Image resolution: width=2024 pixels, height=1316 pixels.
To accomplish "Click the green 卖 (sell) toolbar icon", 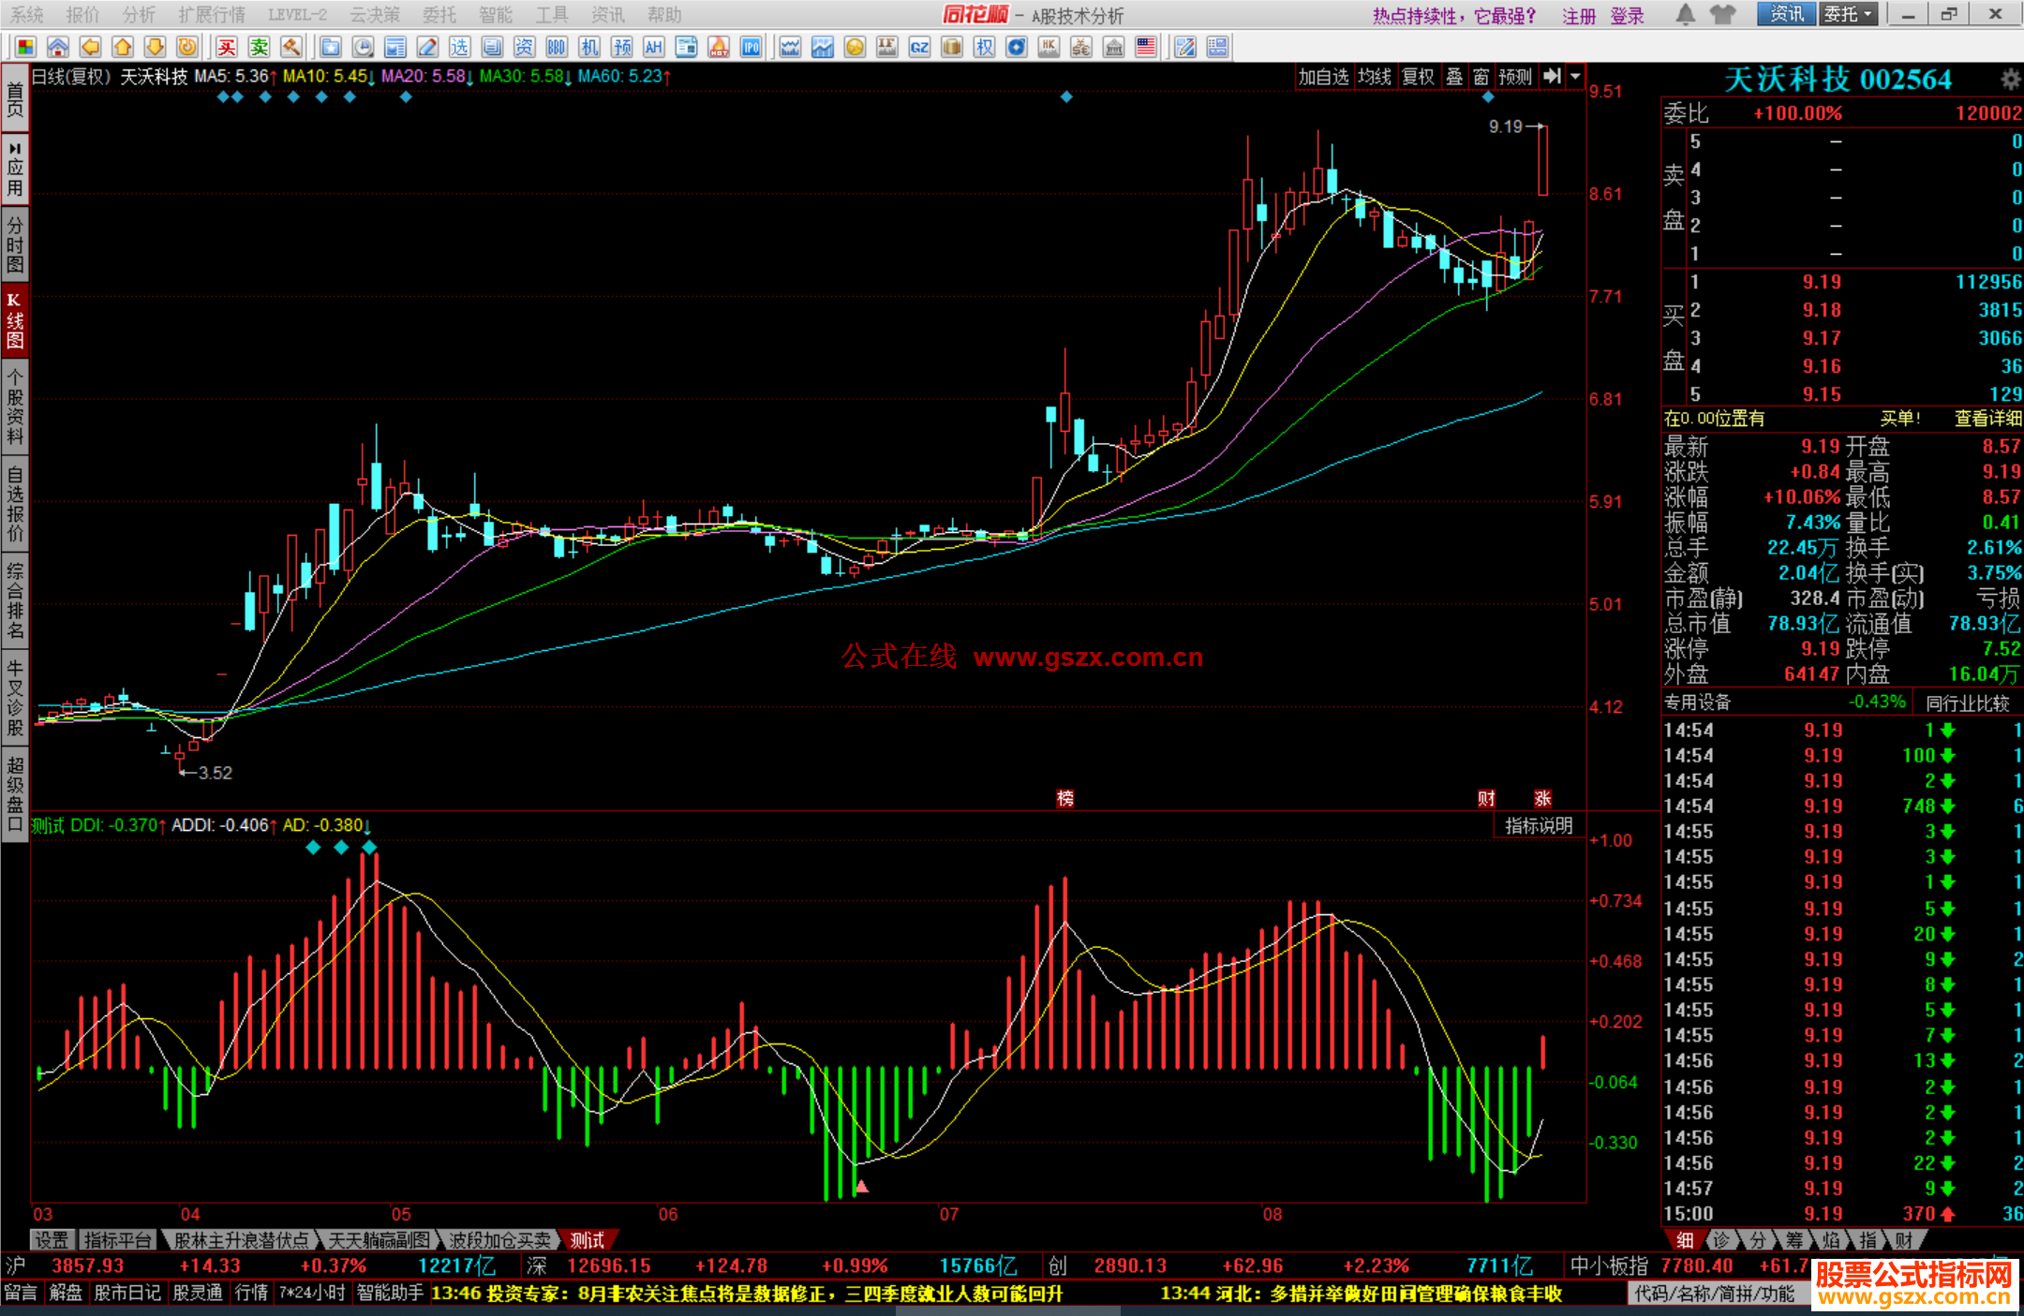I will click(x=259, y=47).
